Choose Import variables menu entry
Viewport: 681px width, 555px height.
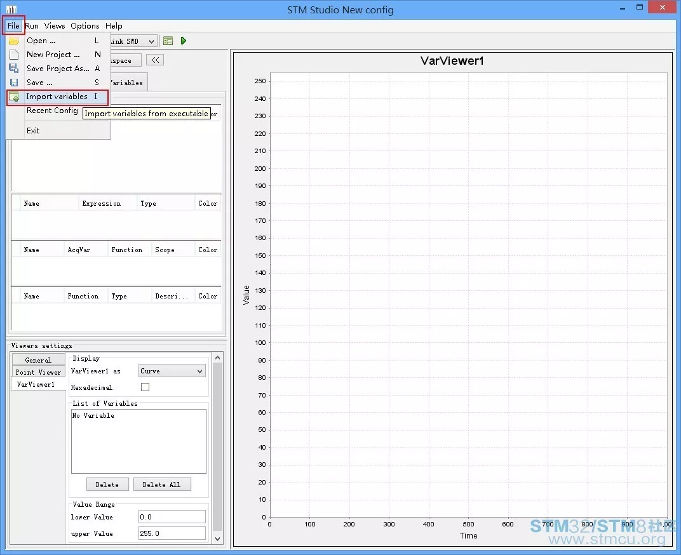pyautogui.click(x=57, y=97)
